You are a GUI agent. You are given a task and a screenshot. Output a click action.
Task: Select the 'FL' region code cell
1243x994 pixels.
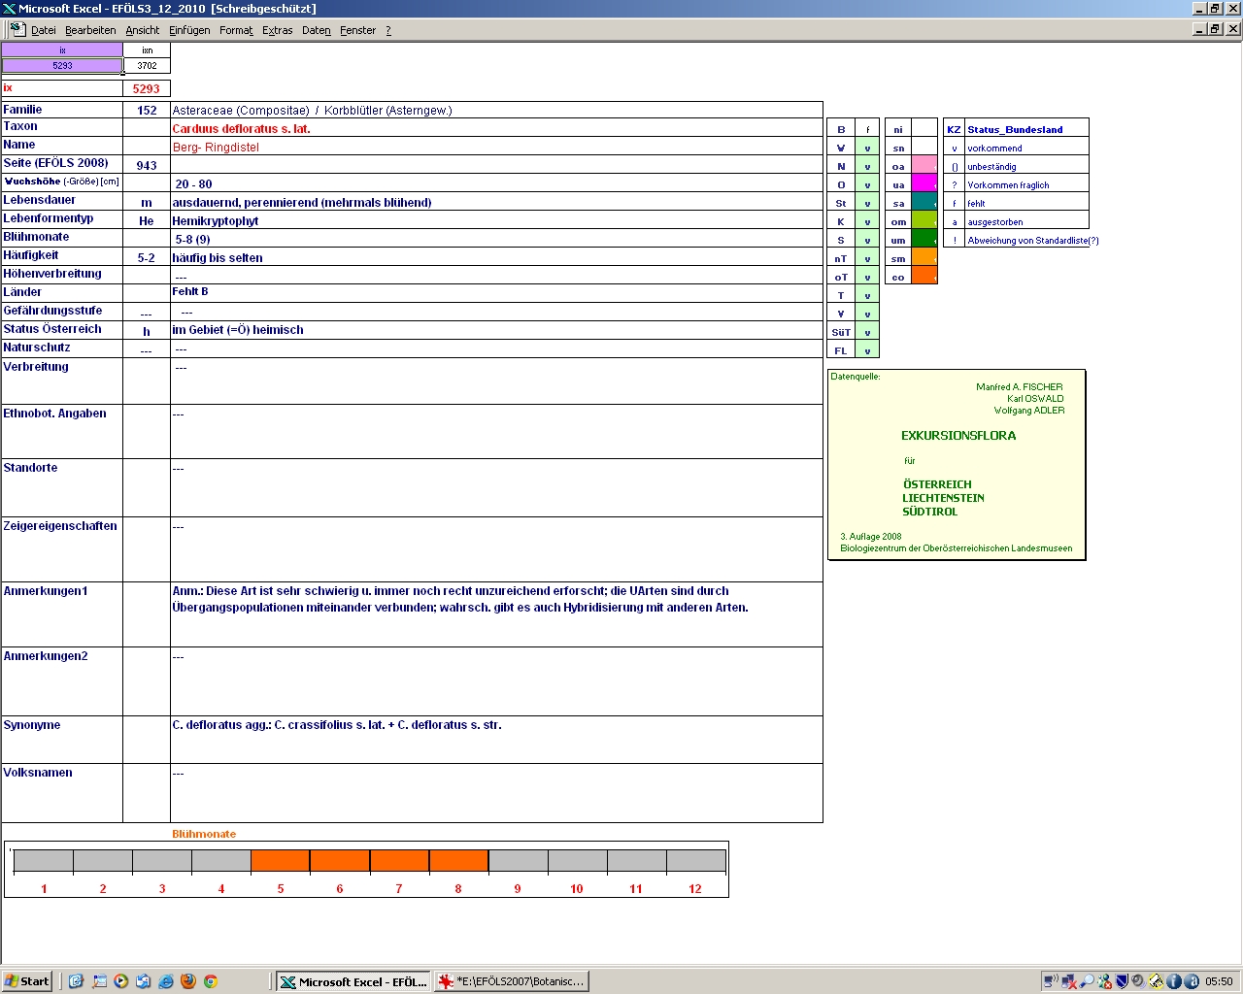[x=841, y=350]
